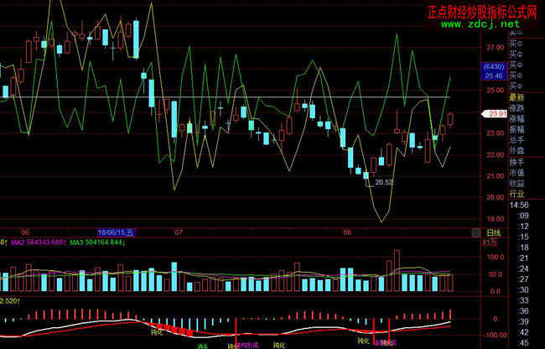Screen dimensions: 545x349
Task: Select the 涨跌 row in the quote panel
Action: (x=516, y=108)
